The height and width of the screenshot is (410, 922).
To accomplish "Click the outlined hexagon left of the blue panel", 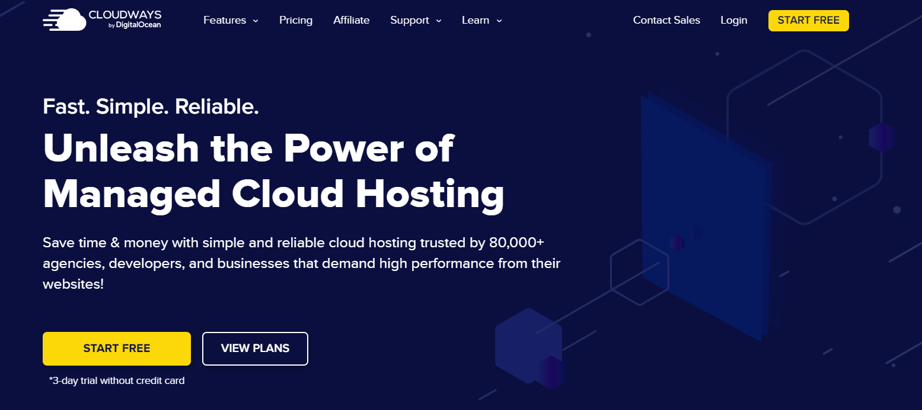I will [639, 272].
